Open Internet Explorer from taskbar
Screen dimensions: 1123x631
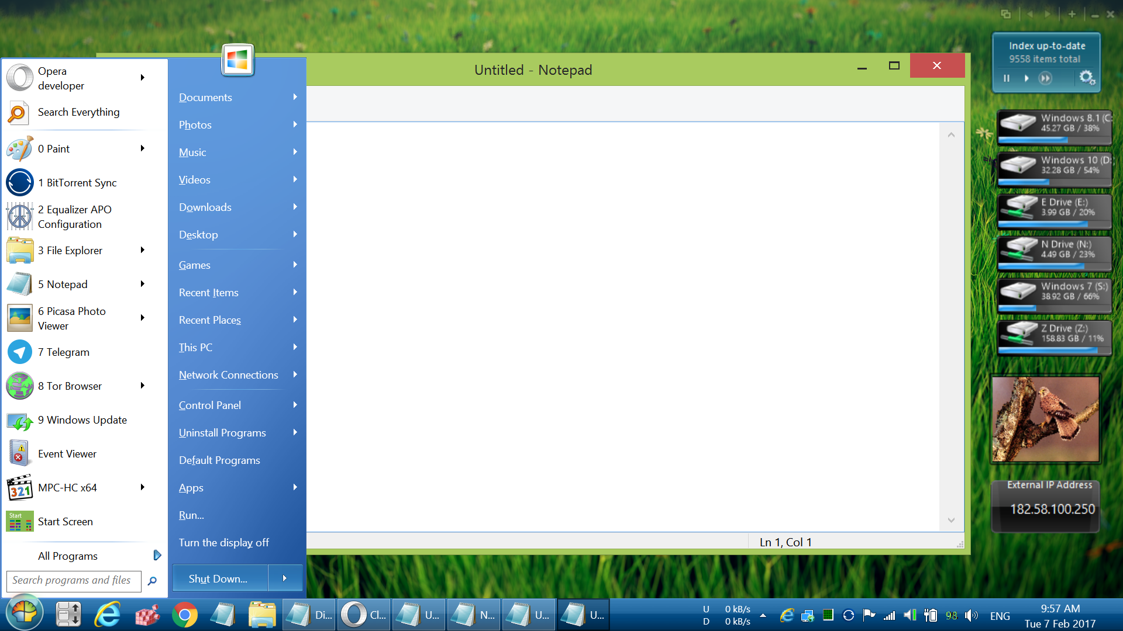pyautogui.click(x=108, y=615)
